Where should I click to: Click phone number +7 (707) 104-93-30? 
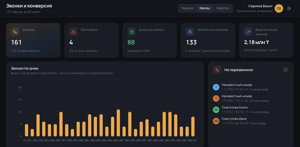[235, 123]
